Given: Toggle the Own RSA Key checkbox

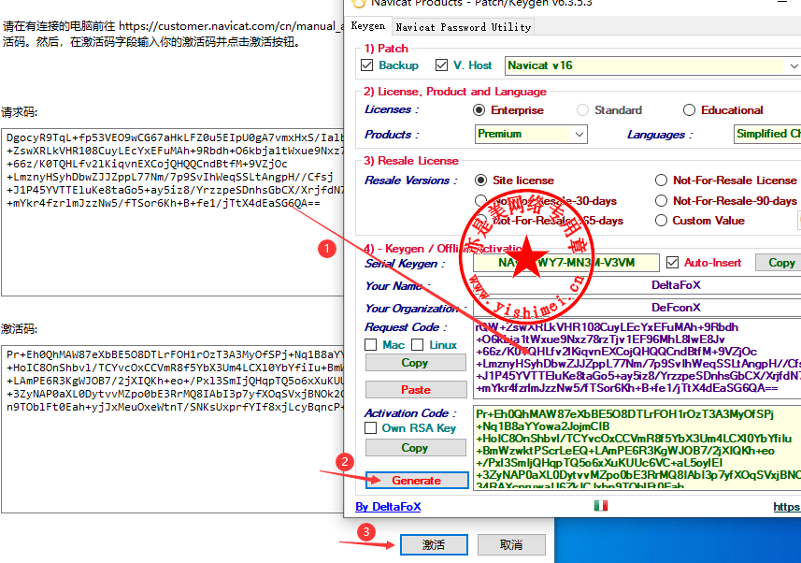Looking at the screenshot, I should click(371, 428).
